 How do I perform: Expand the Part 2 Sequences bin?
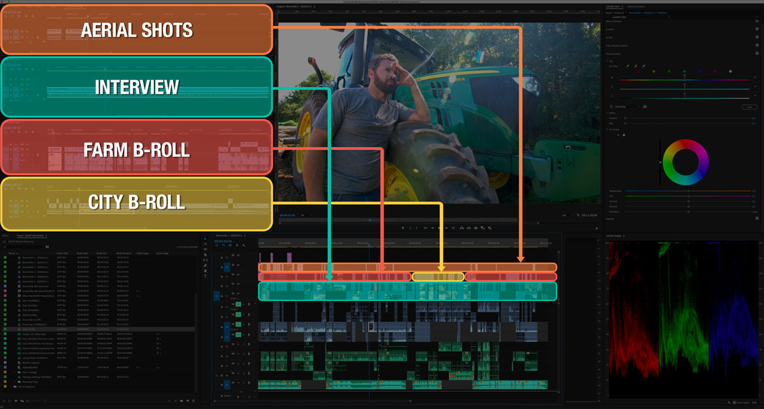pos(11,387)
